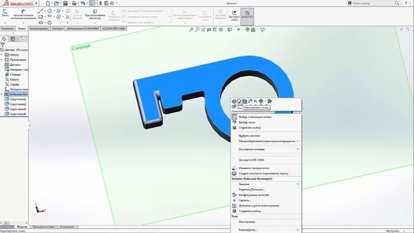Choose Изменить прозрачность menu item
414x233 pixels.
(266, 168)
